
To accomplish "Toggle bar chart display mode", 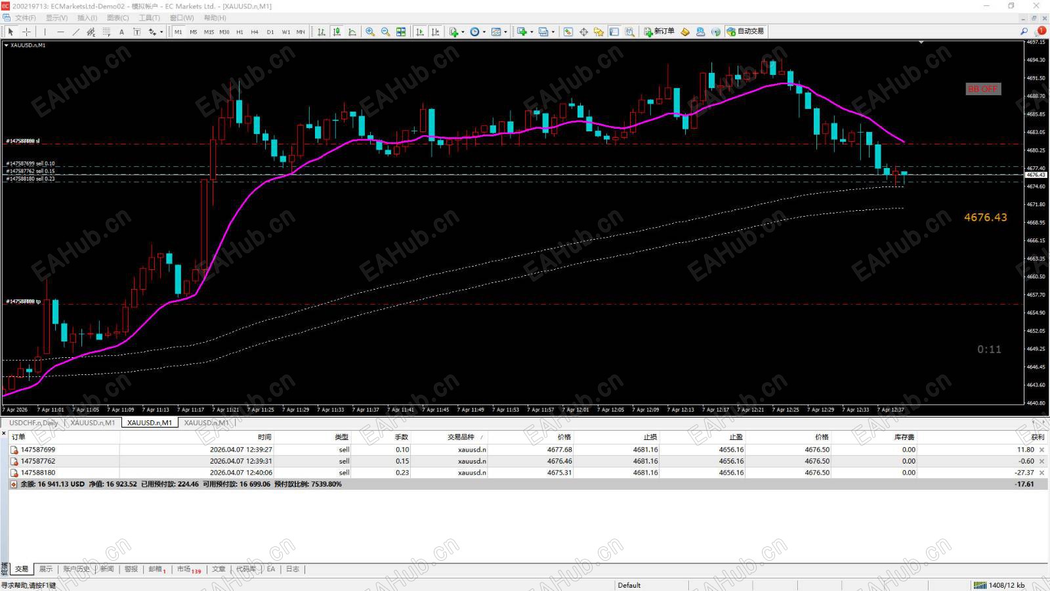I will 322,32.
